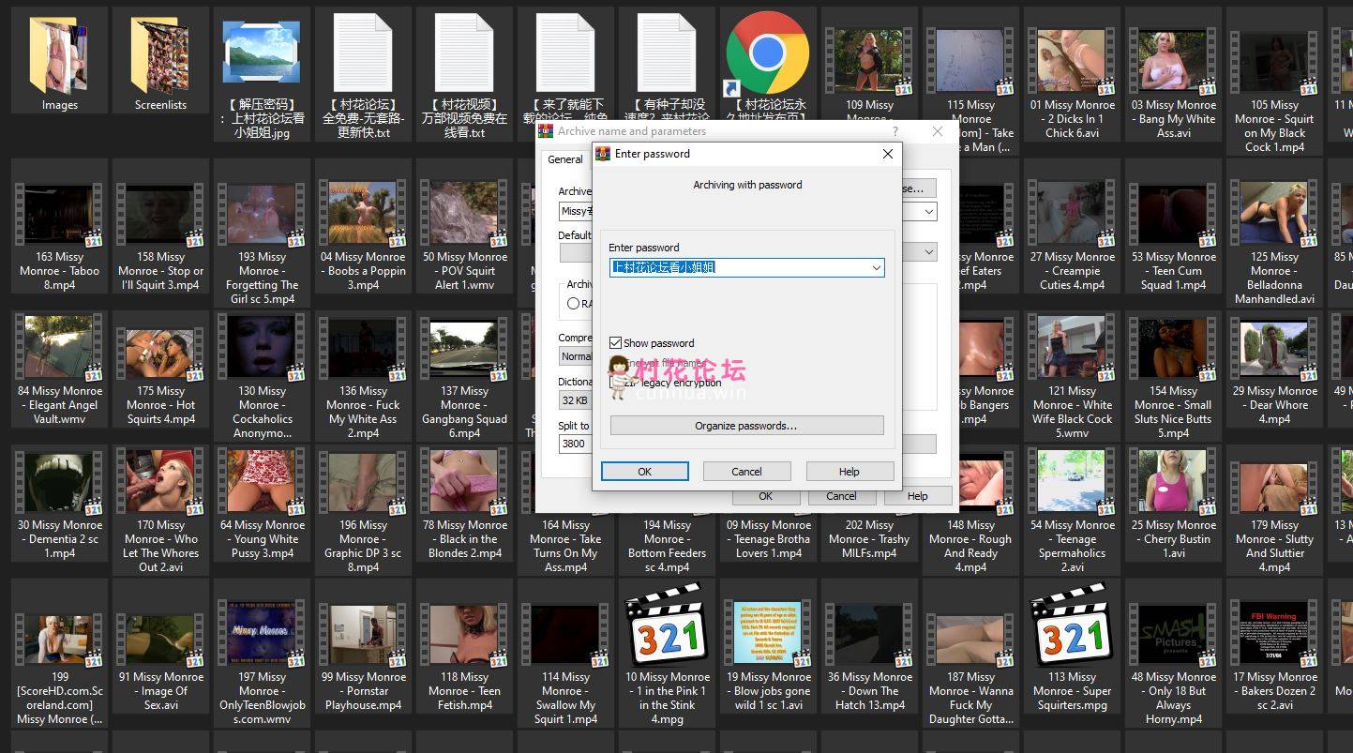
Task: Click Organize passwords button
Action: (746, 426)
